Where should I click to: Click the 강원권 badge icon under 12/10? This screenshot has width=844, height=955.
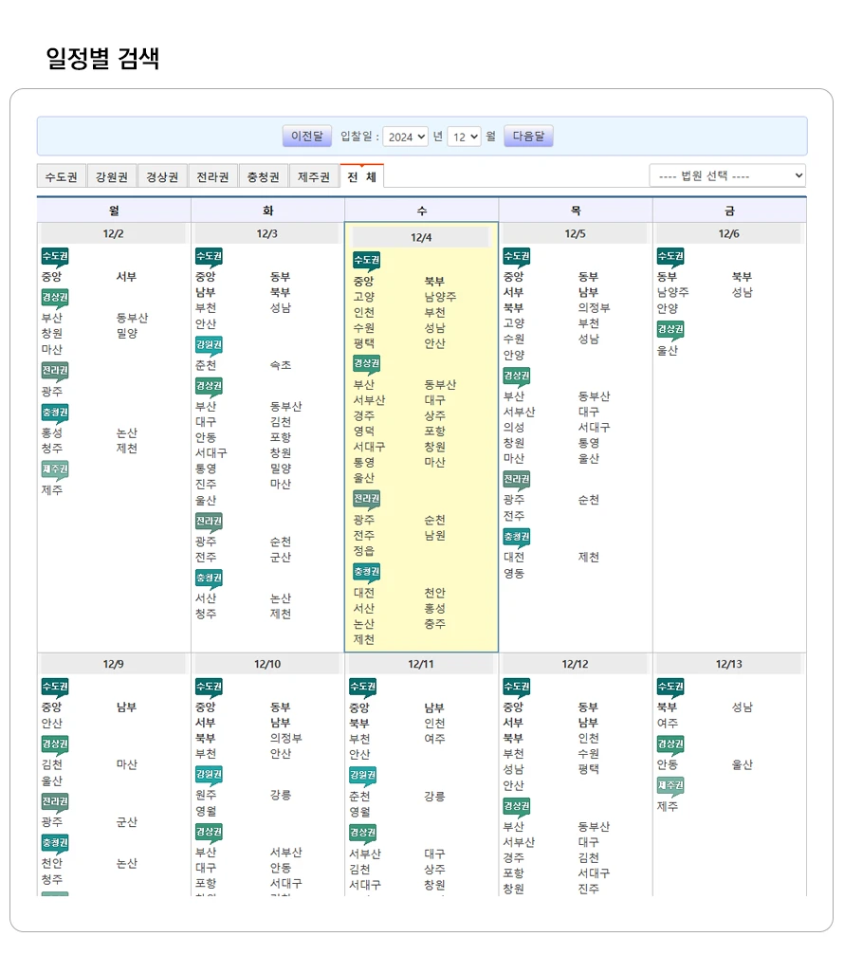click(x=209, y=775)
